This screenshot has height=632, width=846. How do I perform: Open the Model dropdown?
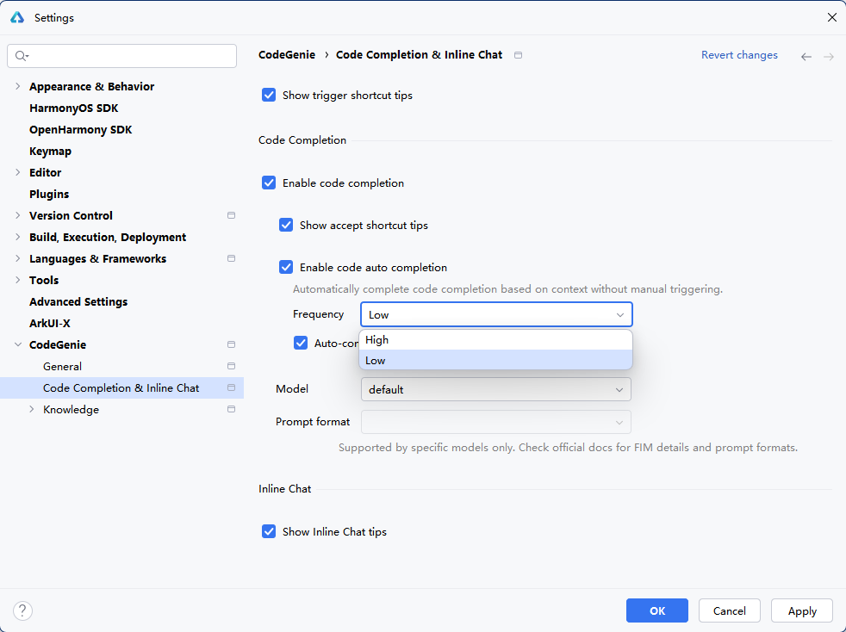pyautogui.click(x=495, y=389)
